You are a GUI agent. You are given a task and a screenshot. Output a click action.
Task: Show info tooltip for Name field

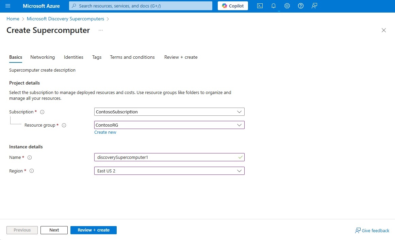click(30, 158)
